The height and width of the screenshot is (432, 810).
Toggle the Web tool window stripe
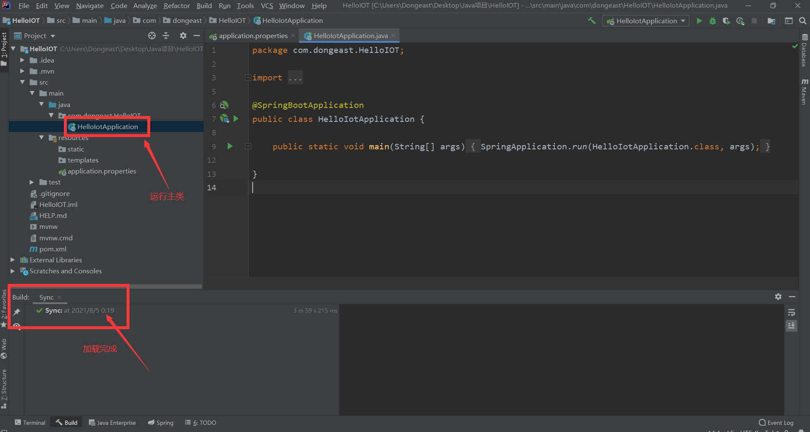[4, 348]
